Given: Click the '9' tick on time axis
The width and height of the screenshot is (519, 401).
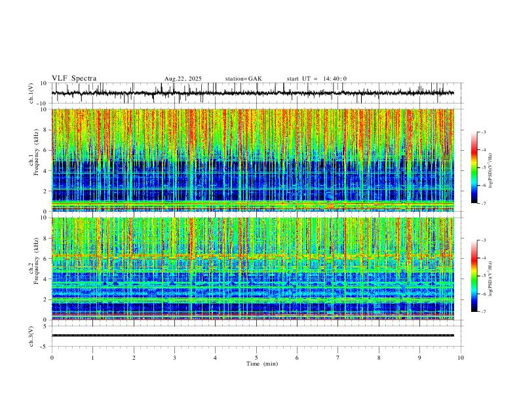Looking at the screenshot, I should click(x=419, y=358).
